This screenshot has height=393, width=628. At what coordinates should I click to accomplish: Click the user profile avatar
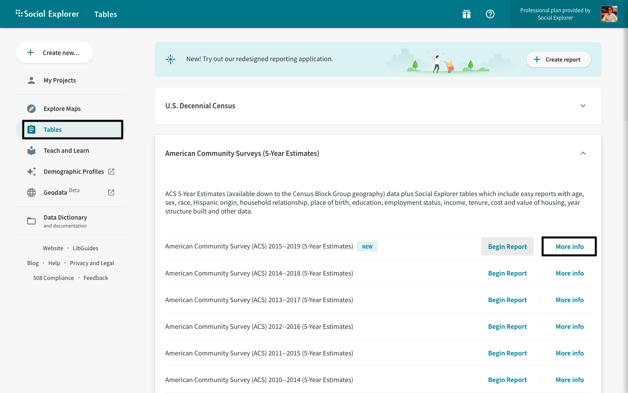point(609,14)
